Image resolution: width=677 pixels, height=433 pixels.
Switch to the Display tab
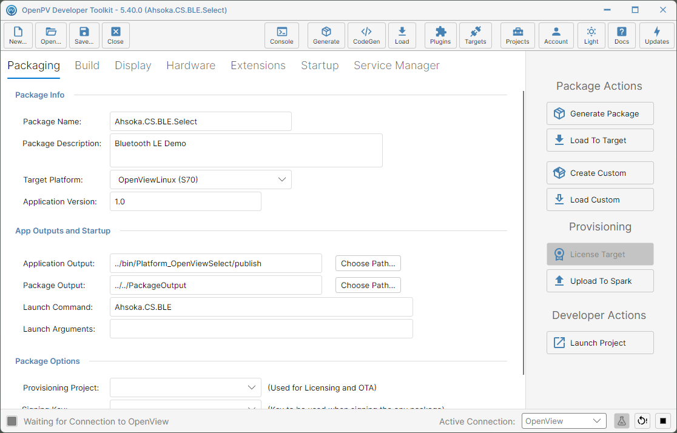point(133,65)
